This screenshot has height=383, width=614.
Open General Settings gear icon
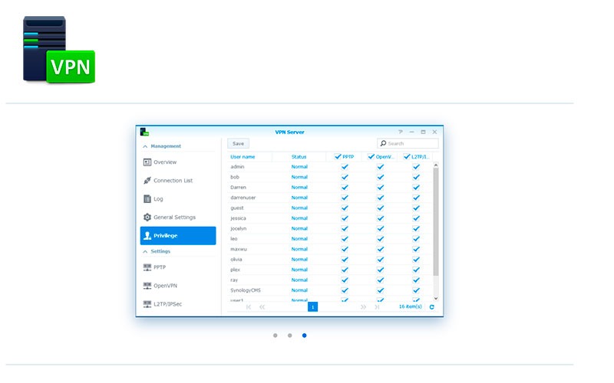[x=147, y=218]
